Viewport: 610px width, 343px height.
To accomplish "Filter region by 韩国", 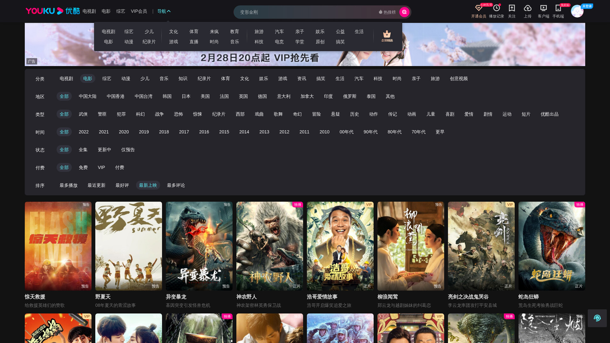I will tap(167, 96).
